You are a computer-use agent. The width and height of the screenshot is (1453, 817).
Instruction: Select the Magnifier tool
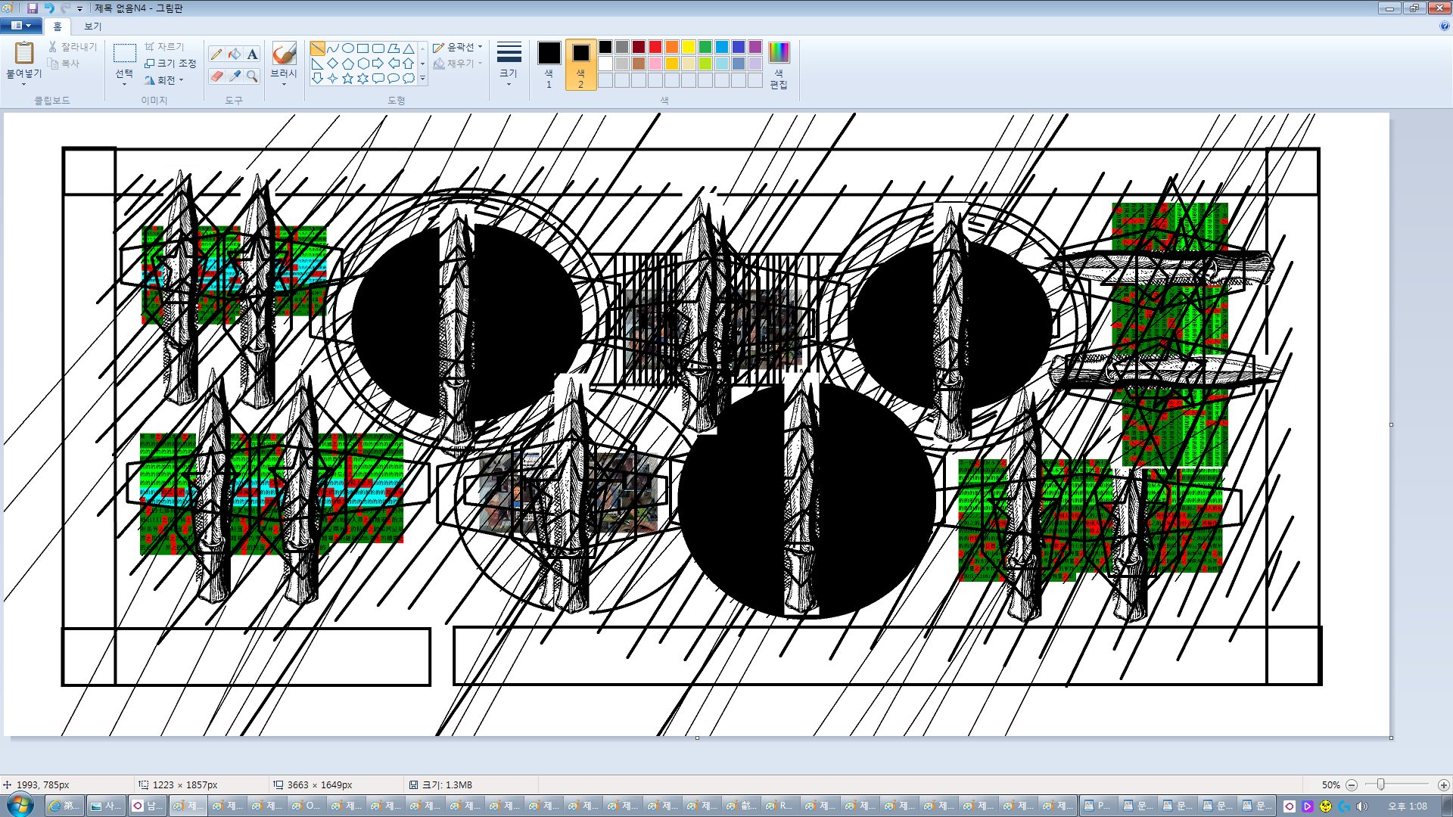tap(253, 76)
